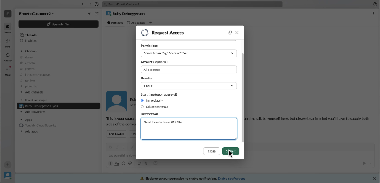Collapse the Apps section
Image resolution: width=380 pixels, height=183 pixels.
click(x=22, y=120)
